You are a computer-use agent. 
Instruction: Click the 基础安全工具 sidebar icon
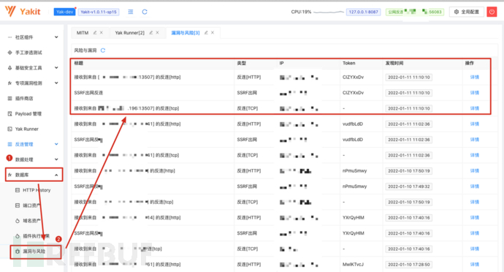(x=9, y=68)
